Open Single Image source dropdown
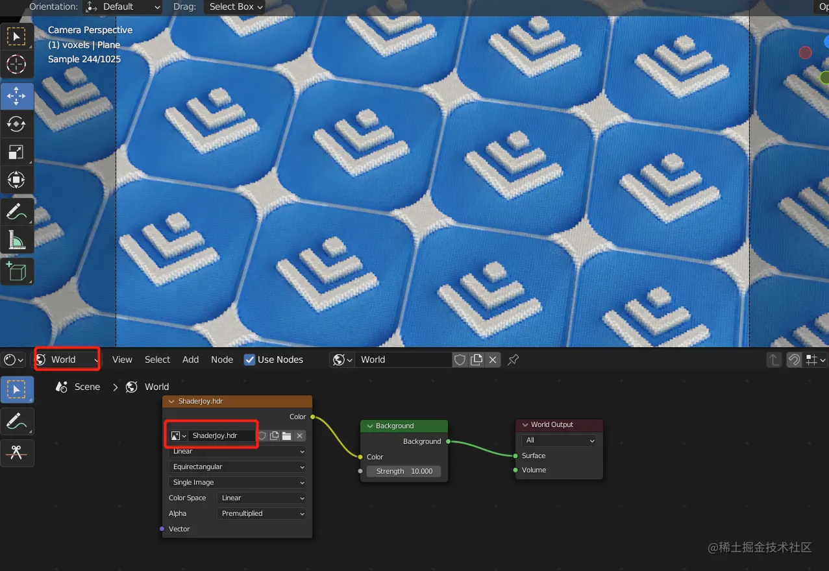Viewport: 829px width, 571px height. [x=237, y=482]
